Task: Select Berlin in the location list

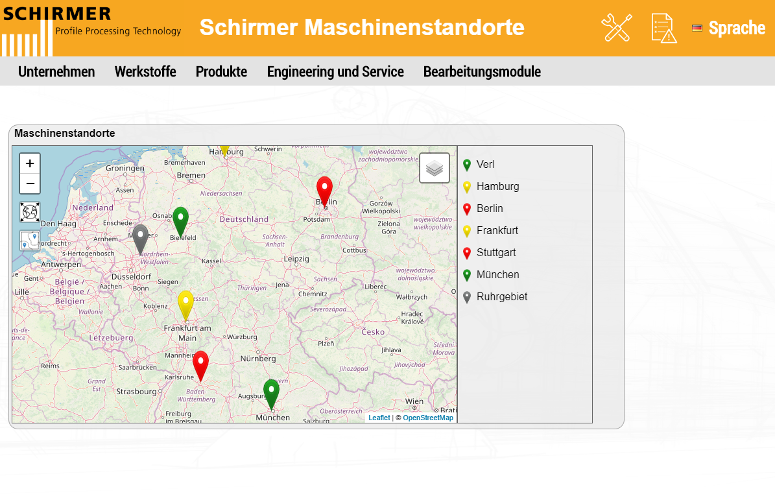Action: [x=489, y=209]
